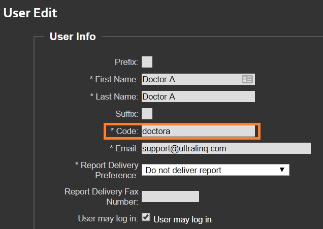Focus the First Name text field
The width and height of the screenshot is (323, 229).
[198, 79]
